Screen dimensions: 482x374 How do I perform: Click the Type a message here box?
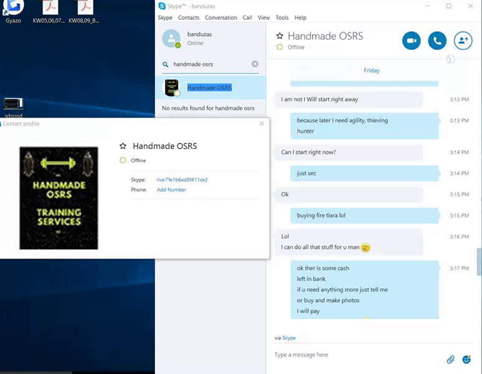point(357,355)
